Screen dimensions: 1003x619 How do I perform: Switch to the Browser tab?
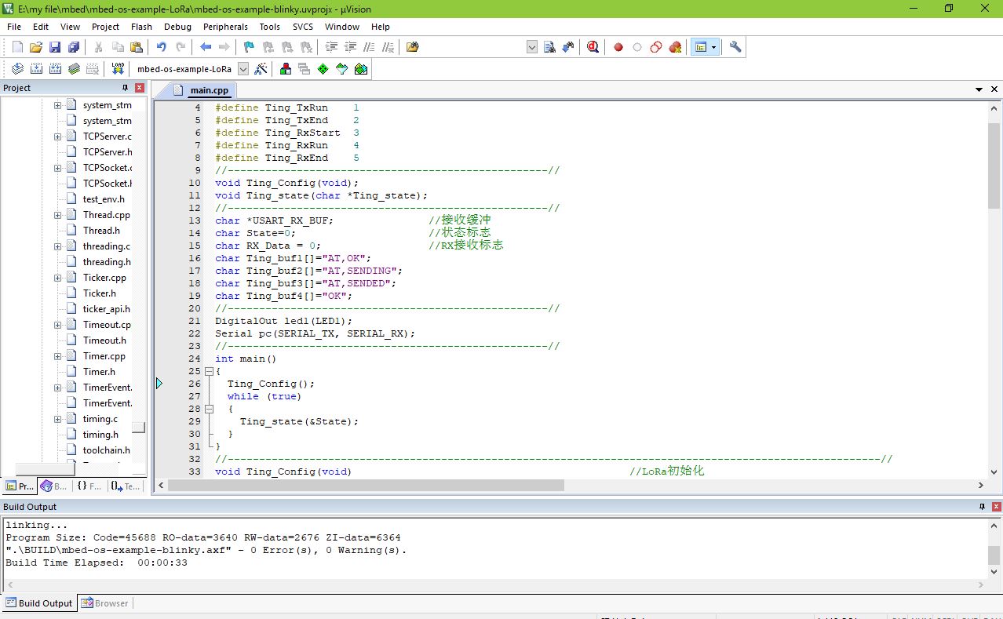(x=106, y=603)
